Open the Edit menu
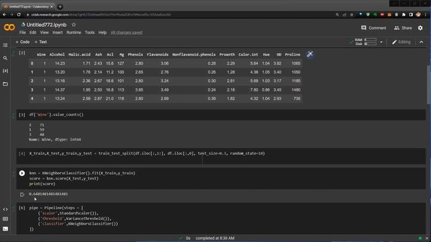431x242 pixels. [33, 32]
